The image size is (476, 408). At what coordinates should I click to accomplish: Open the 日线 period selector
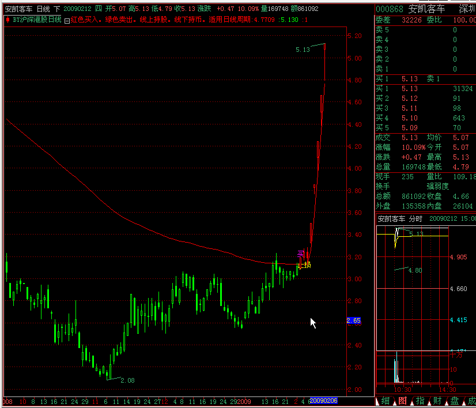(43, 9)
